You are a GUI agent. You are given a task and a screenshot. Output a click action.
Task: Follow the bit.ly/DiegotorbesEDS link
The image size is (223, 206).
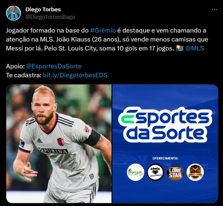coord(75,75)
